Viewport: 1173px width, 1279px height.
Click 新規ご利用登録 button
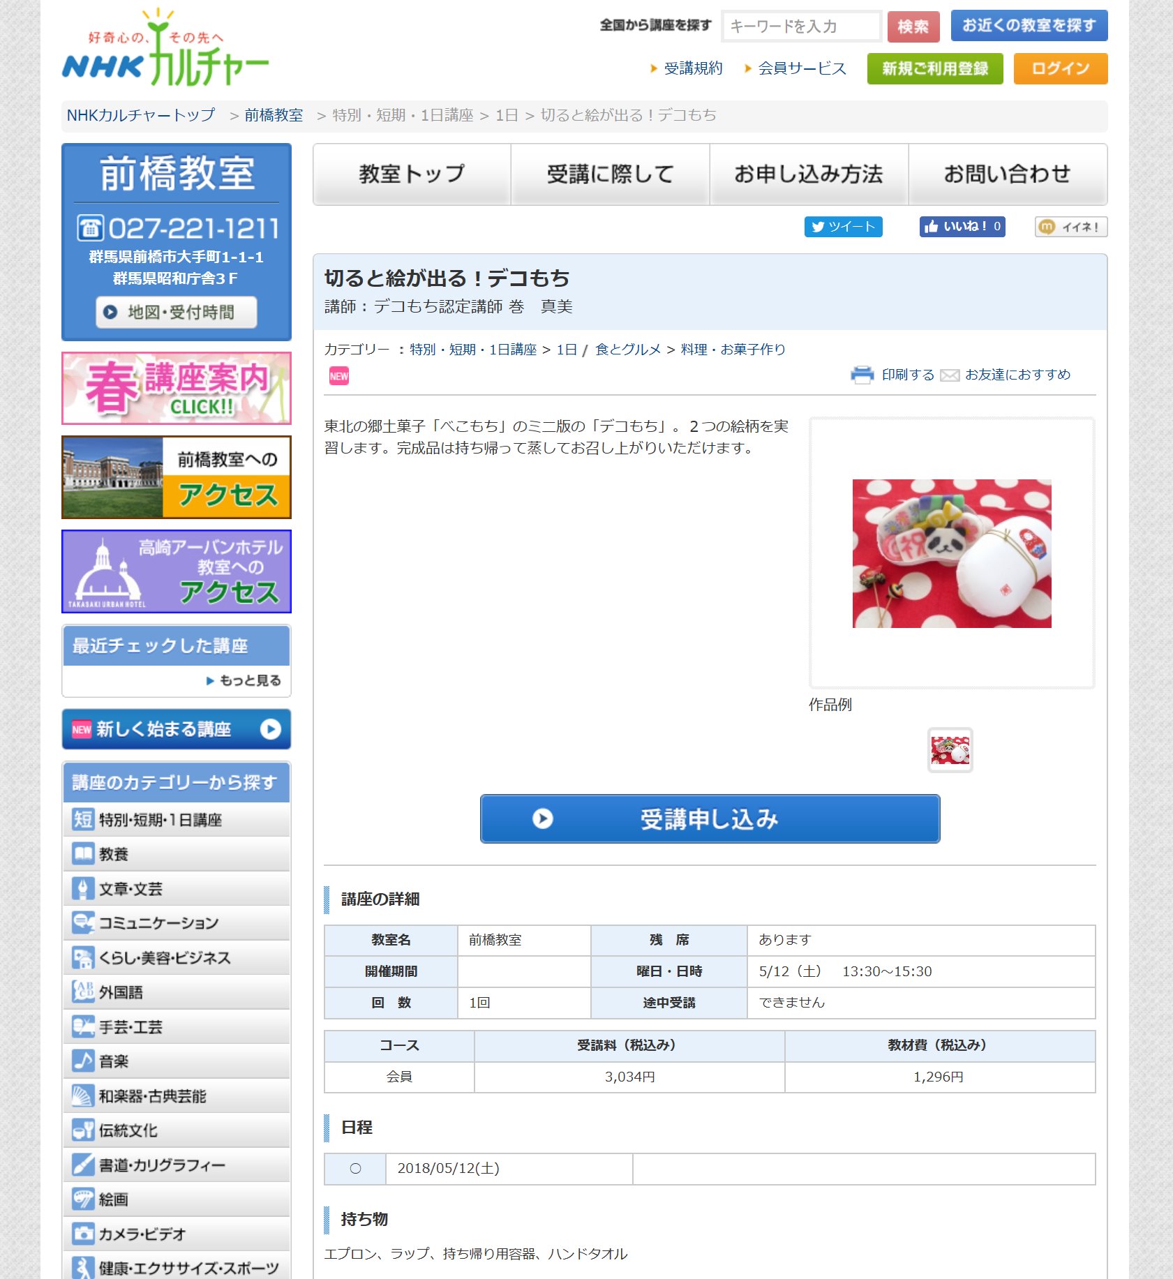(935, 68)
